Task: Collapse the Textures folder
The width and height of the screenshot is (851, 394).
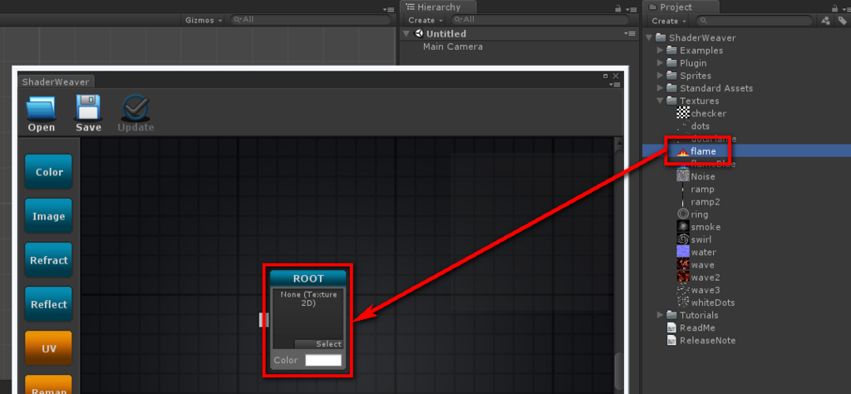Action: (660, 101)
